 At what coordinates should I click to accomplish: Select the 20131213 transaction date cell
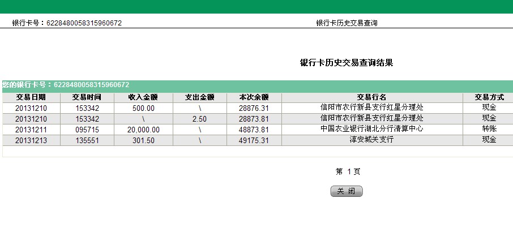coord(31,140)
